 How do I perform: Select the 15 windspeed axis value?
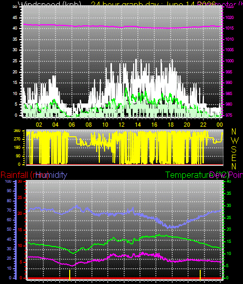[15, 82]
